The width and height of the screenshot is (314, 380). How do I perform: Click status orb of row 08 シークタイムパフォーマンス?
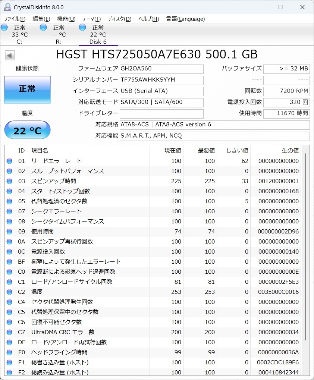coord(9,222)
